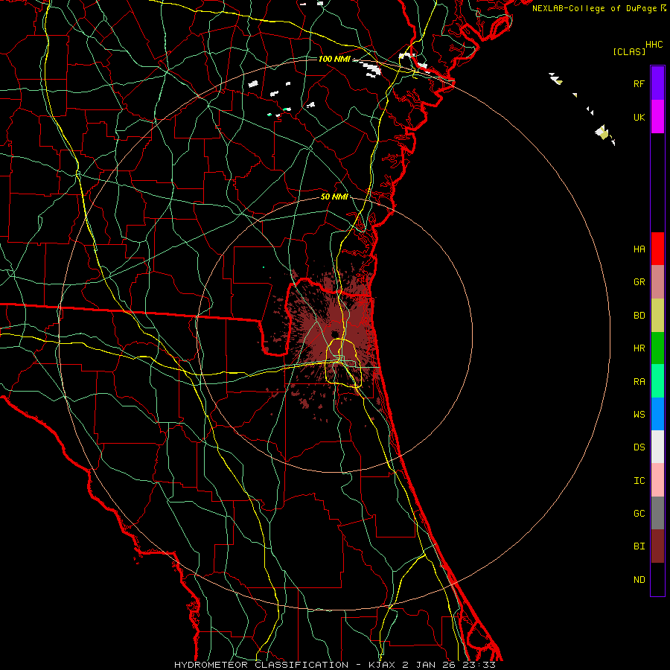Click the BD legend label
Screen dimensions: 670x670
tap(639, 316)
